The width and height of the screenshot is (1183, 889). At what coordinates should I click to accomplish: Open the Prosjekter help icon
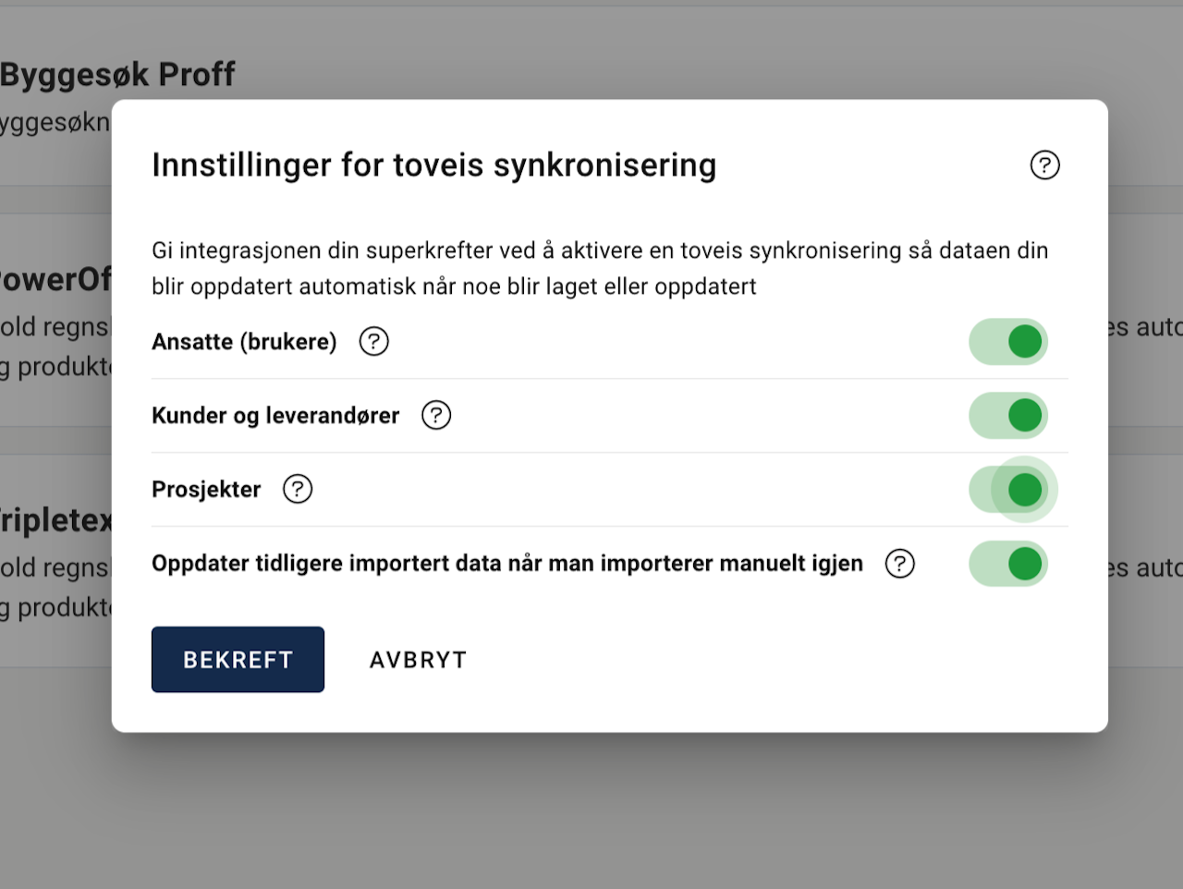(298, 489)
